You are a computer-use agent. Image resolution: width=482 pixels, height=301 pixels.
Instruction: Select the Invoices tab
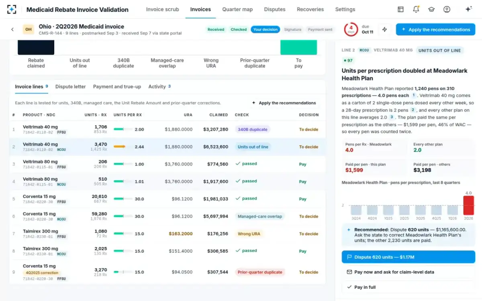pyautogui.click(x=200, y=9)
